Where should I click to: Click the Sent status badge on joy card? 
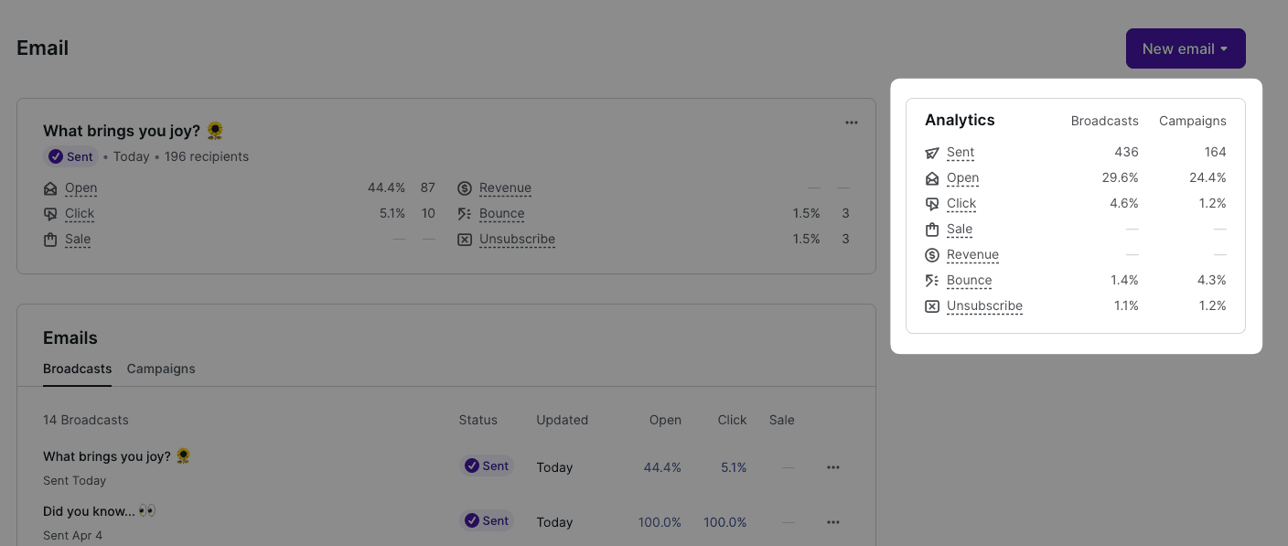[x=71, y=156]
